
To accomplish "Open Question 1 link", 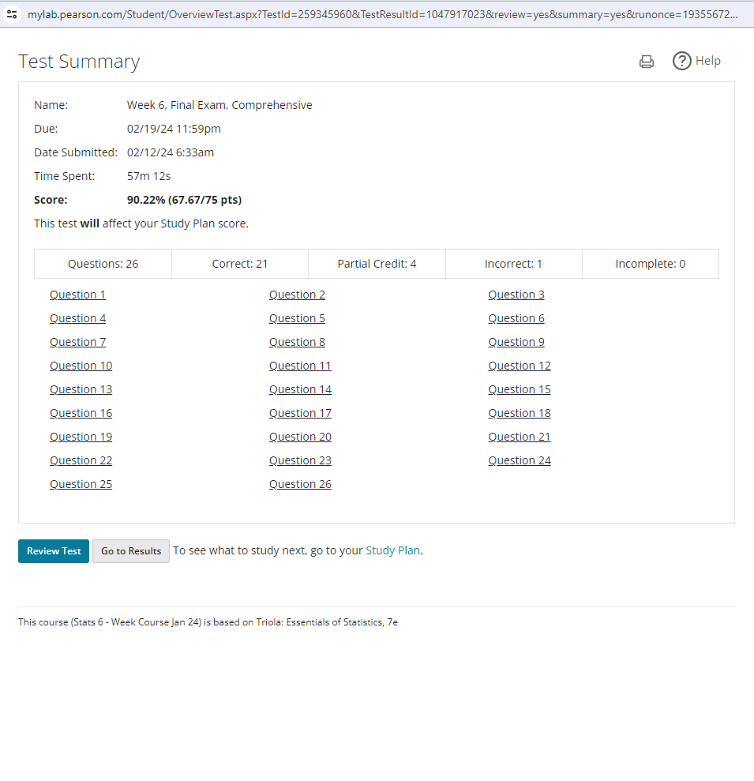I will pos(77,295).
